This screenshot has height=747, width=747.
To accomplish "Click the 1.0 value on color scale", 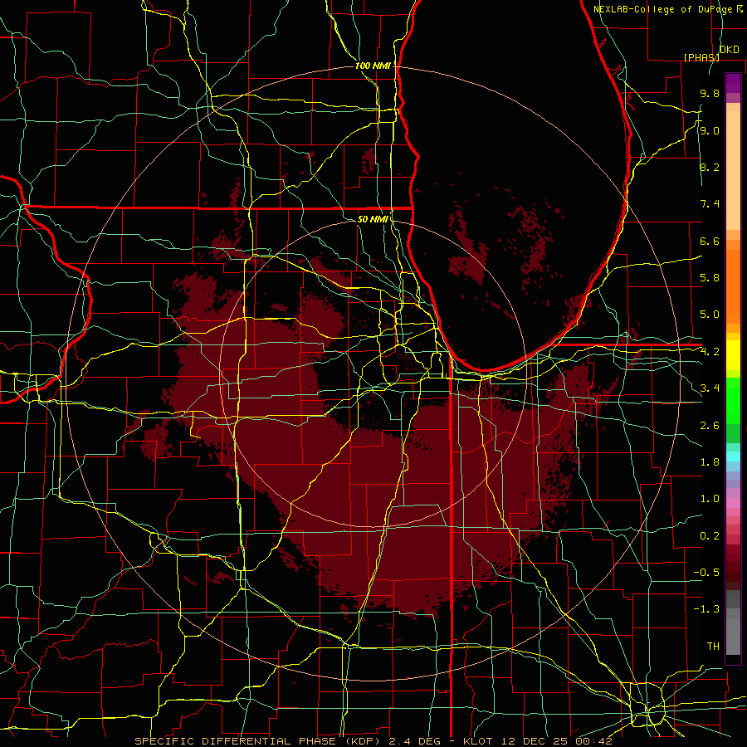I will pyautogui.click(x=710, y=499).
